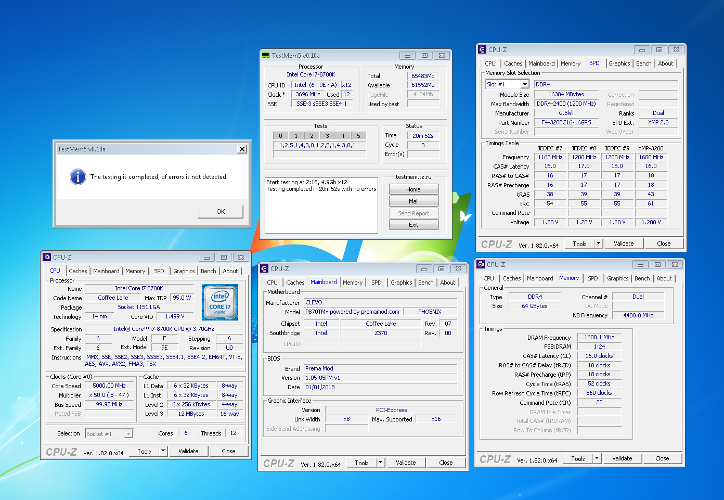Click the Code Name Coffee Lake field
Viewport: 724px width, 500px height.
coord(113,298)
